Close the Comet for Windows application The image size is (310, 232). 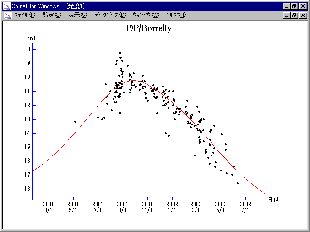(x=303, y=6)
